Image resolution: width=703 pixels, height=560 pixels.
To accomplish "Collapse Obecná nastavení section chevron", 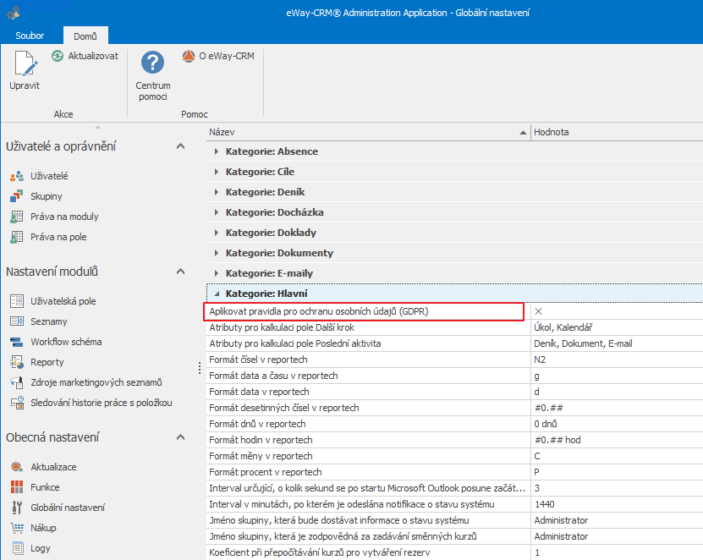I will tap(181, 437).
